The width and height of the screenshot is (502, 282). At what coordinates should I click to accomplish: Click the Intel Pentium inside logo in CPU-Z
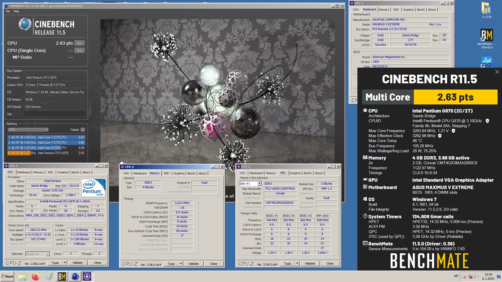point(93,188)
